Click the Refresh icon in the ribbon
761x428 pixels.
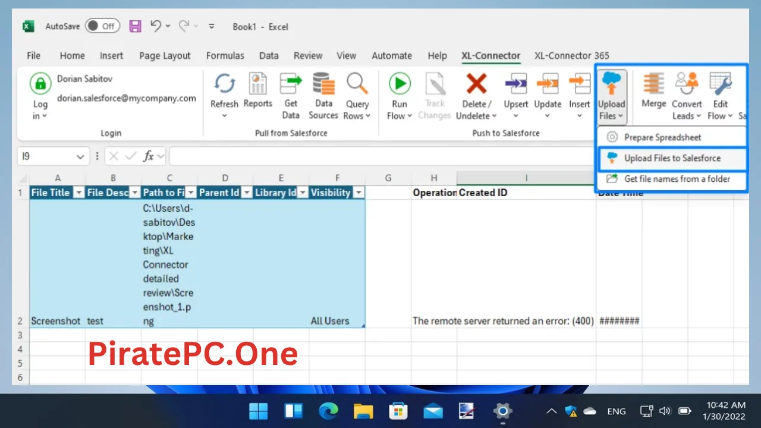tap(224, 84)
